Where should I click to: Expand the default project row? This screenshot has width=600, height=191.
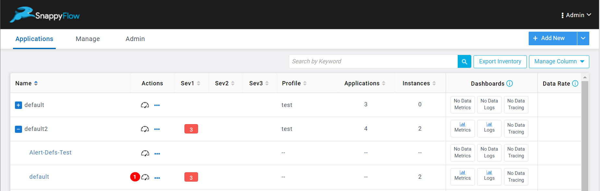18,105
